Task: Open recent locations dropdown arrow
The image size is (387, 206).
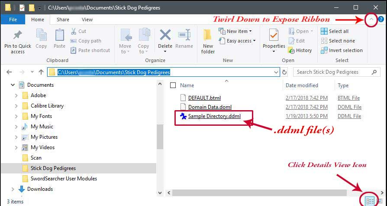Action: coord(32,72)
